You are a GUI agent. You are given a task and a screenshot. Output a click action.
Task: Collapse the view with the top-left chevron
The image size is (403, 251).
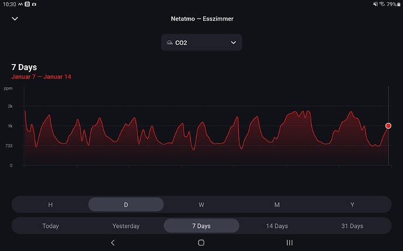coord(15,19)
